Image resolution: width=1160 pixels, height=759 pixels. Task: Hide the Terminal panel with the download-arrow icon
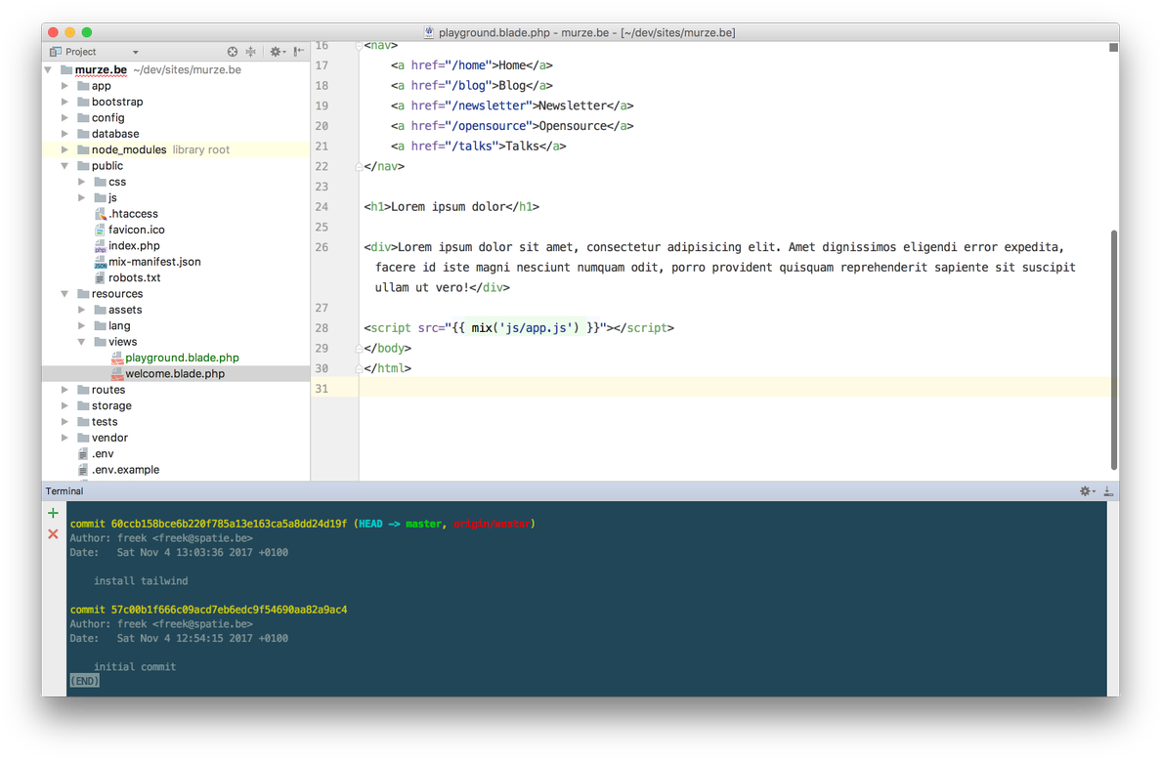(1108, 491)
